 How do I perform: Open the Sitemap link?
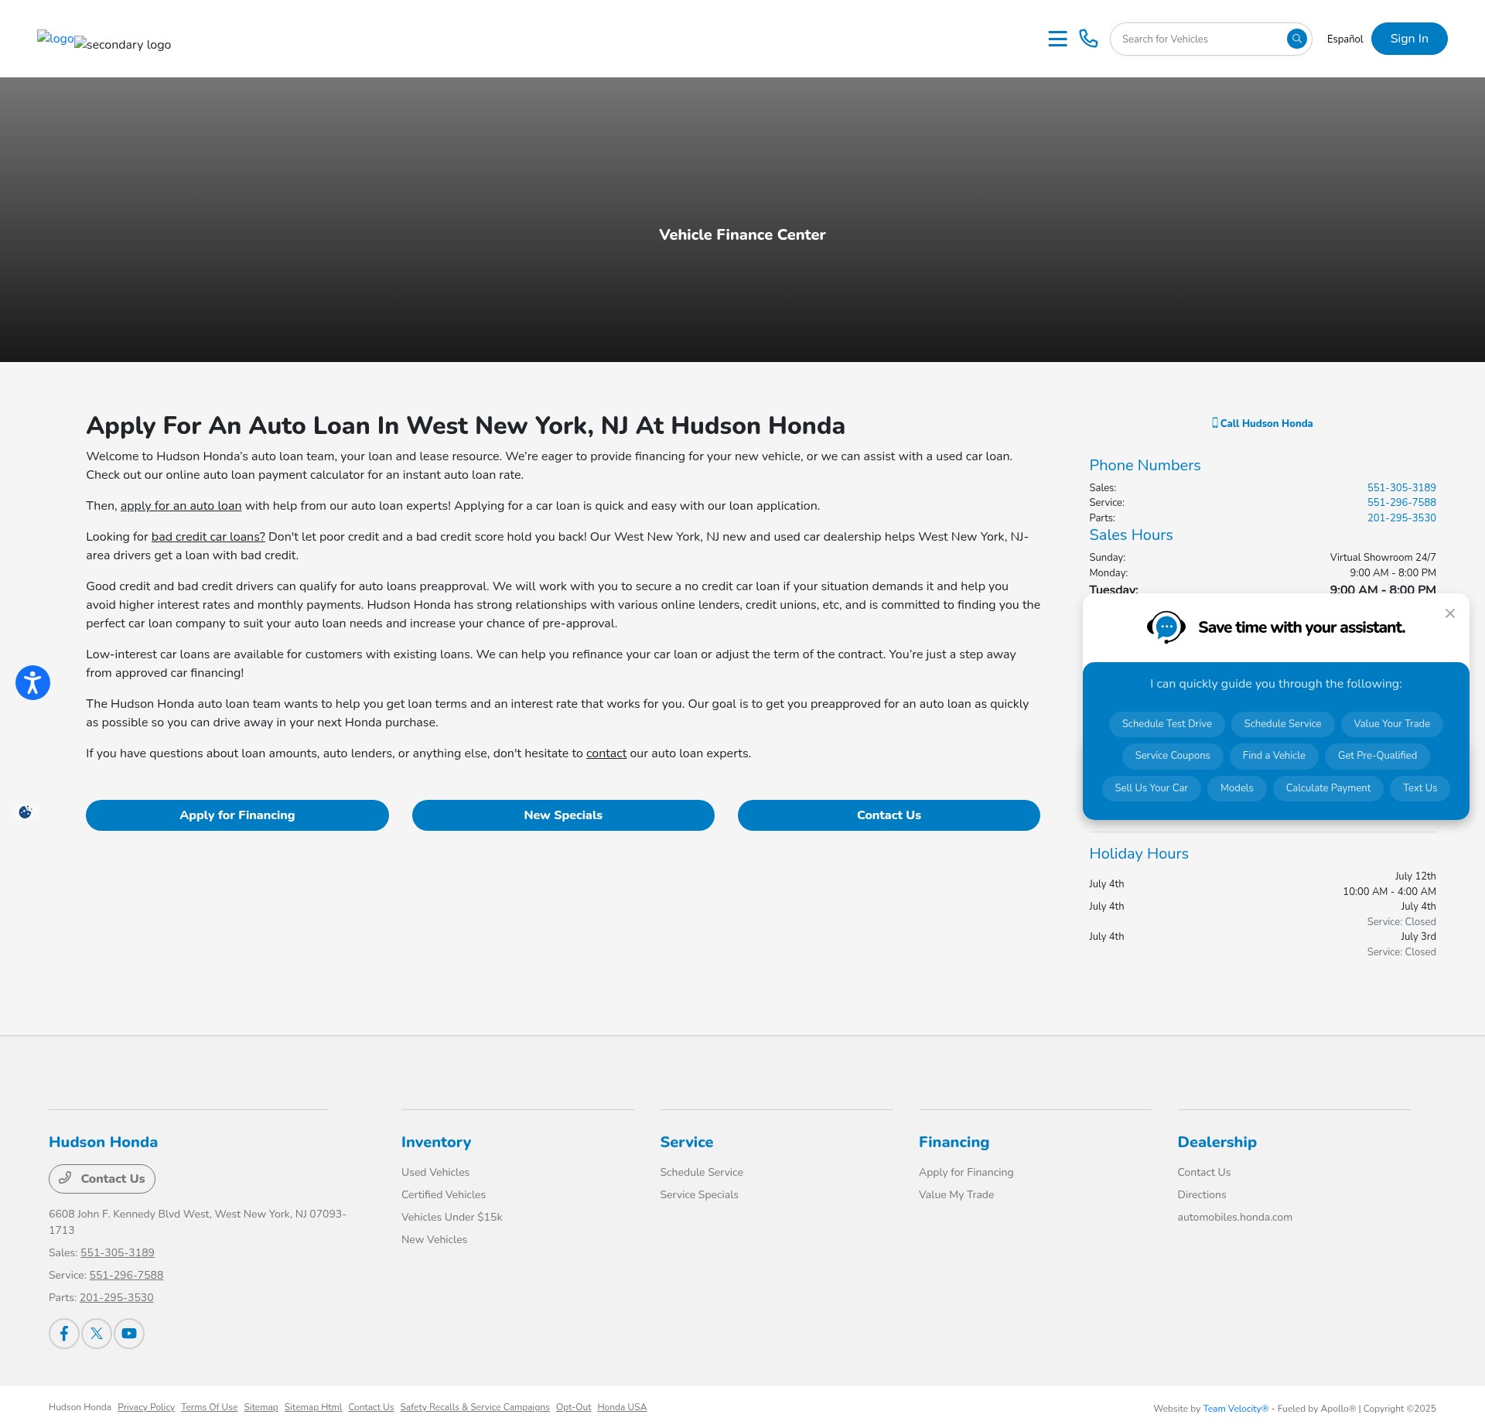(261, 1407)
